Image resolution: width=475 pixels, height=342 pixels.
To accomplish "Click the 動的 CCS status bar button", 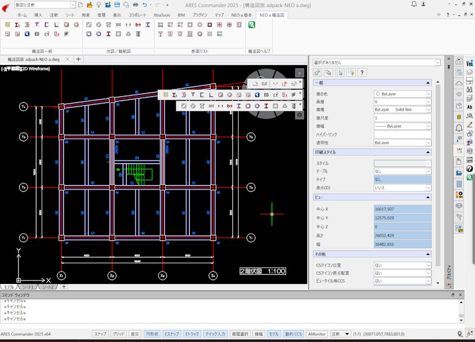I will (x=293, y=334).
